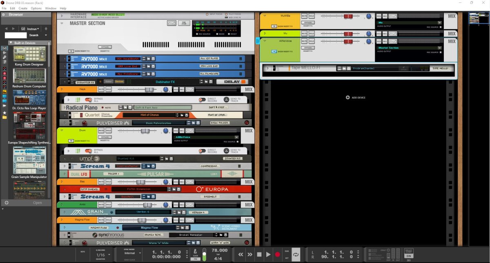Click Send To Track above Radical Piano
Viewport: 490px width, 263px height.
coord(227,100)
